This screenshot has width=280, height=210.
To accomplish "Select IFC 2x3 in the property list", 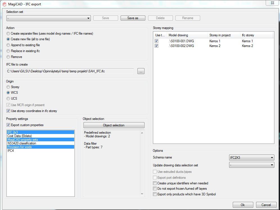I will (x=40, y=132).
